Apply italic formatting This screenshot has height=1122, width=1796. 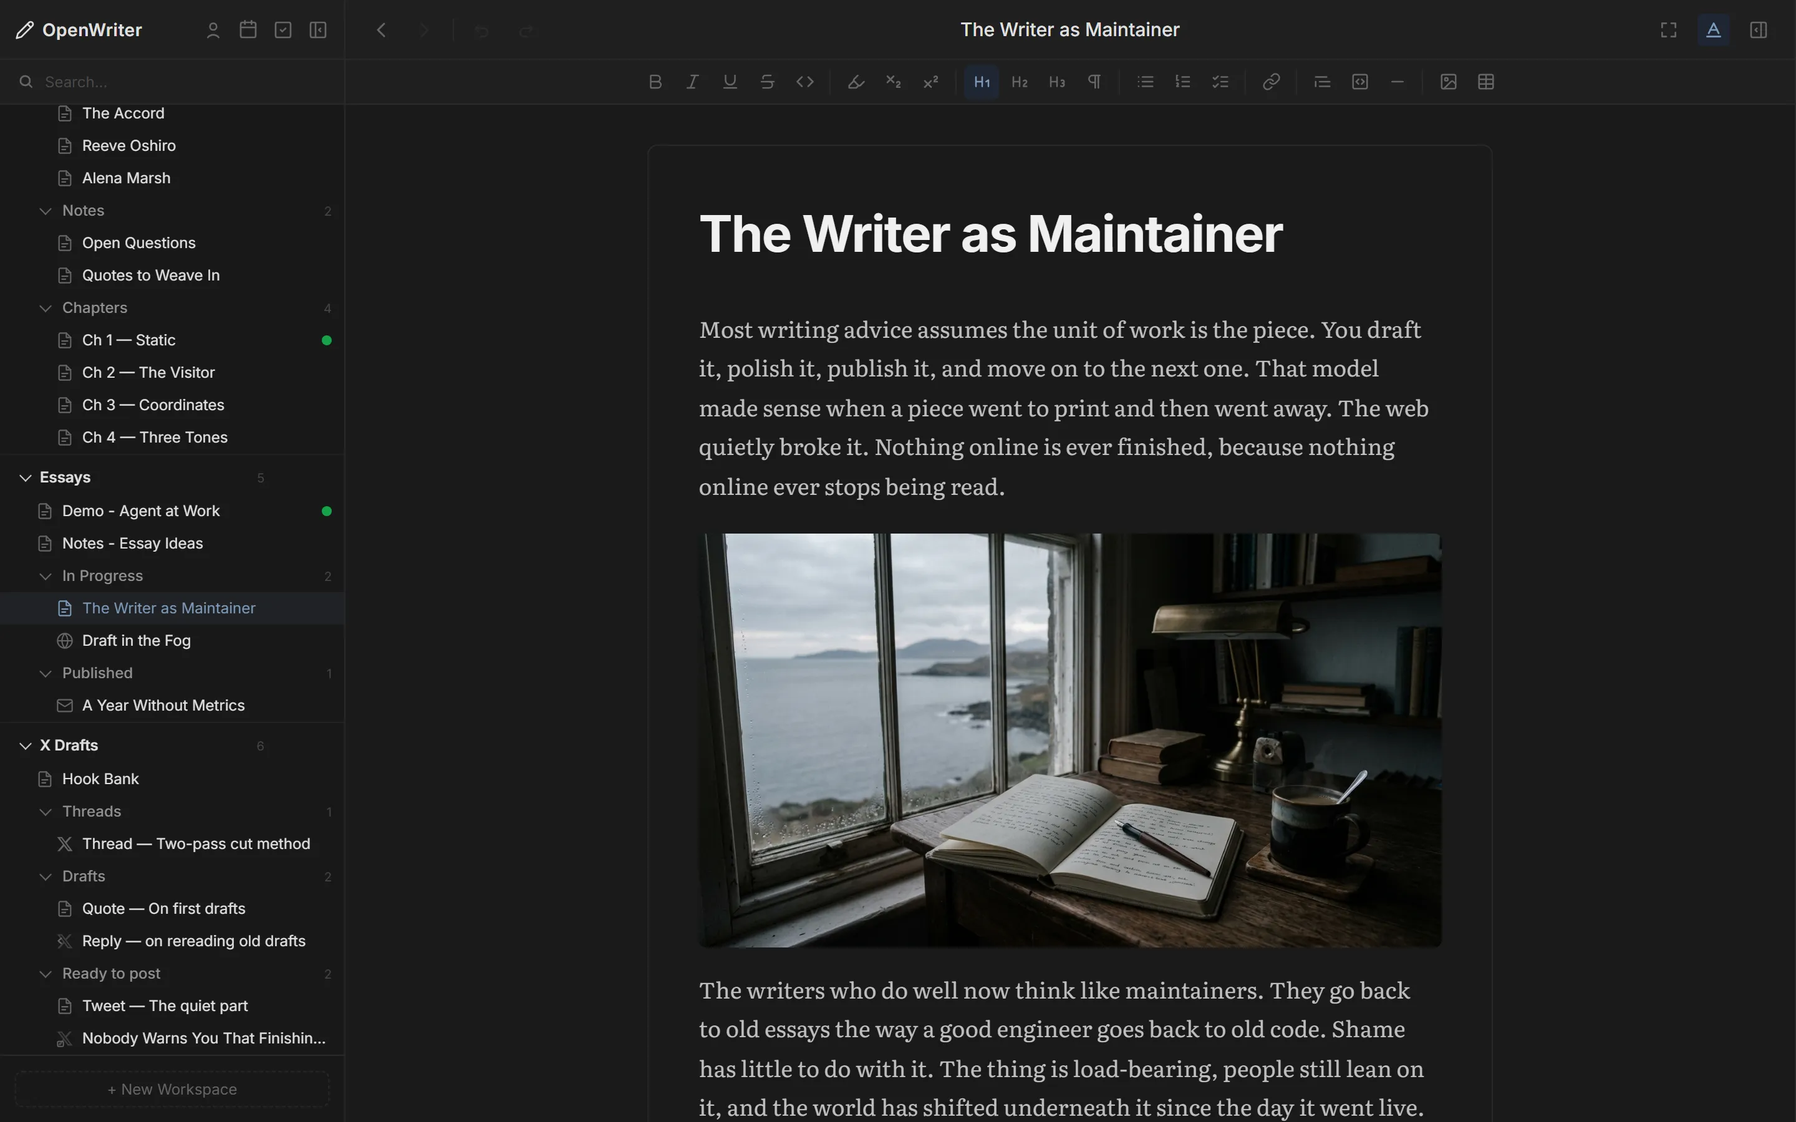(x=692, y=82)
